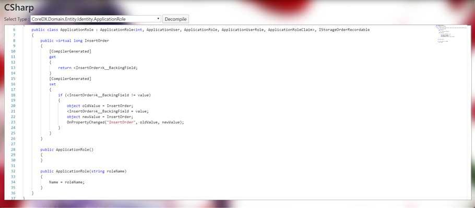Open the Select Type combo box

96,19
